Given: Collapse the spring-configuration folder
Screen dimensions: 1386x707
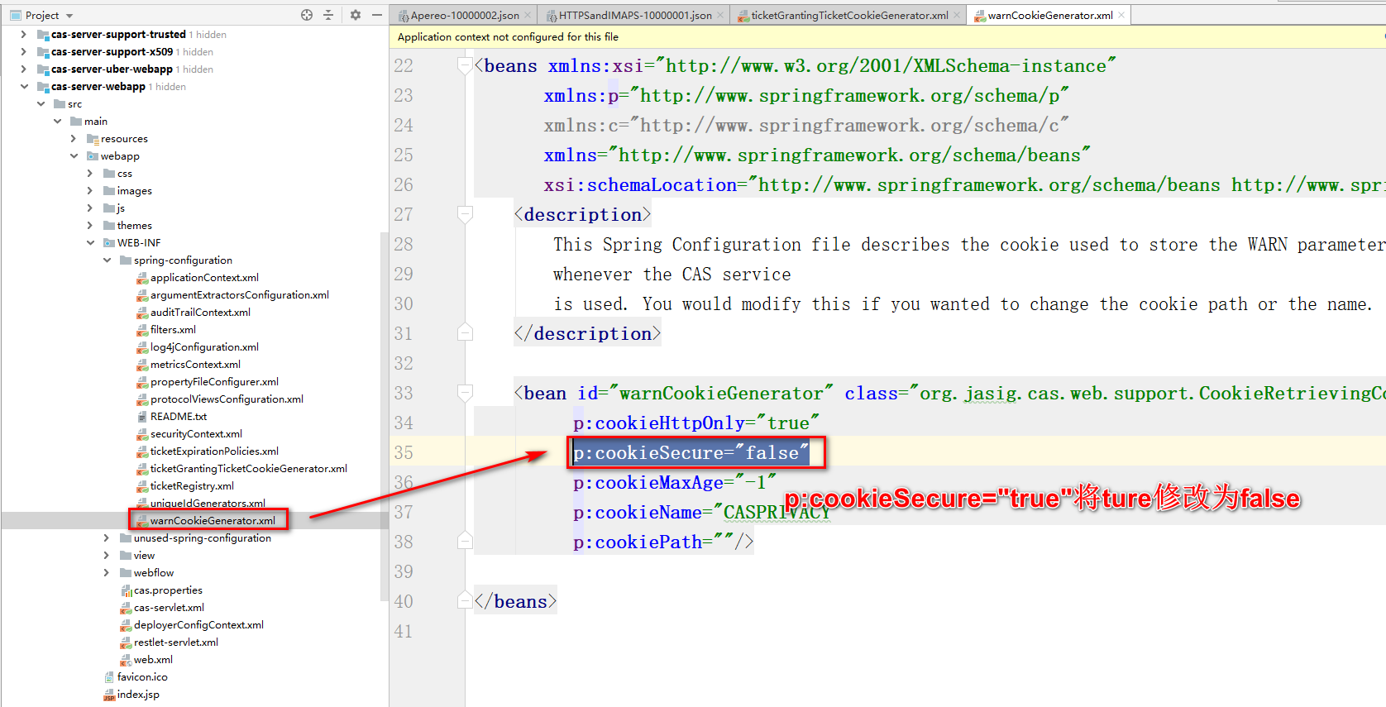Looking at the screenshot, I should (107, 260).
